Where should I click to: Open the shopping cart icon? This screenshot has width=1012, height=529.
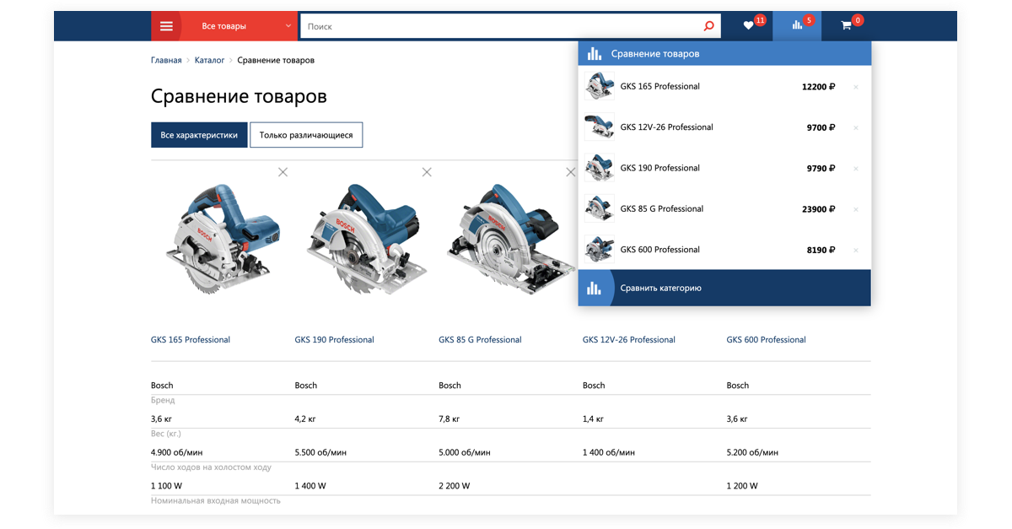coord(847,26)
